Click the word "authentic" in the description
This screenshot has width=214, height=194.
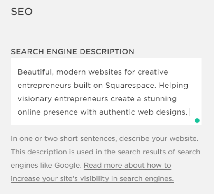coord(117,112)
